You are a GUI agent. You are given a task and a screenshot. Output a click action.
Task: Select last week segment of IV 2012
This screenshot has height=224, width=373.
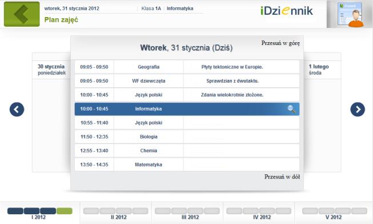click(283, 211)
